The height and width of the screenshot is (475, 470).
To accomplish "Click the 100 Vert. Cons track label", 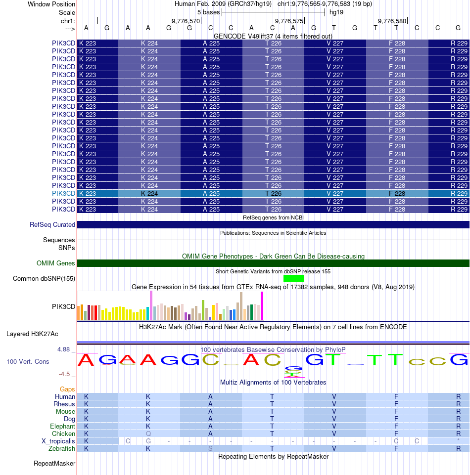I will (28, 361).
